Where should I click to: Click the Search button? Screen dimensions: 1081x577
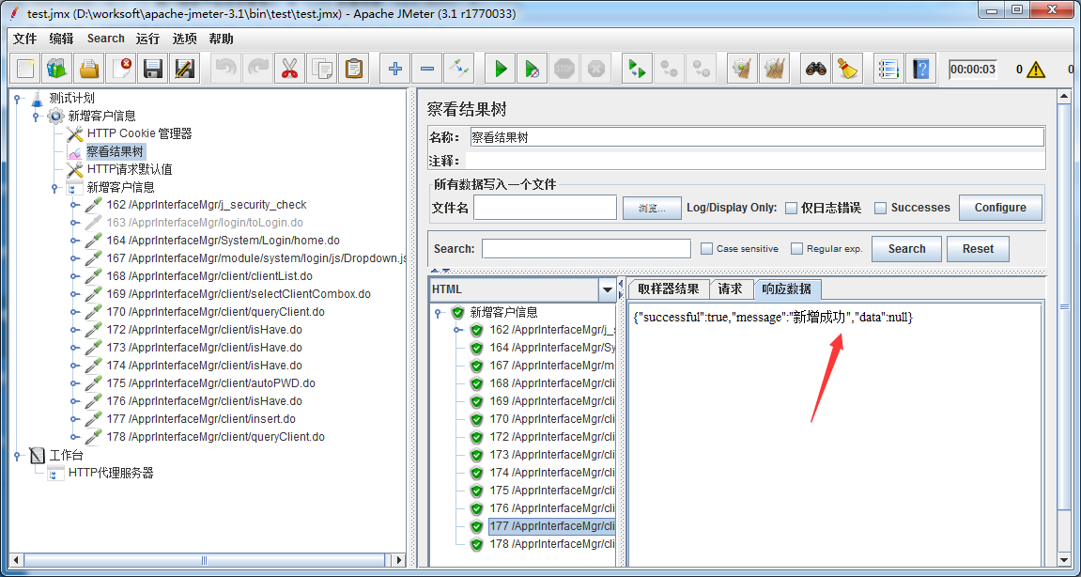click(x=906, y=248)
